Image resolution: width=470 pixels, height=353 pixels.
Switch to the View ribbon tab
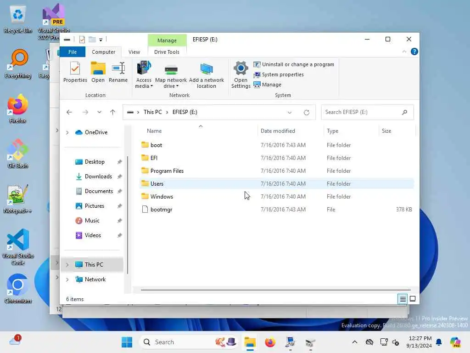click(x=134, y=52)
